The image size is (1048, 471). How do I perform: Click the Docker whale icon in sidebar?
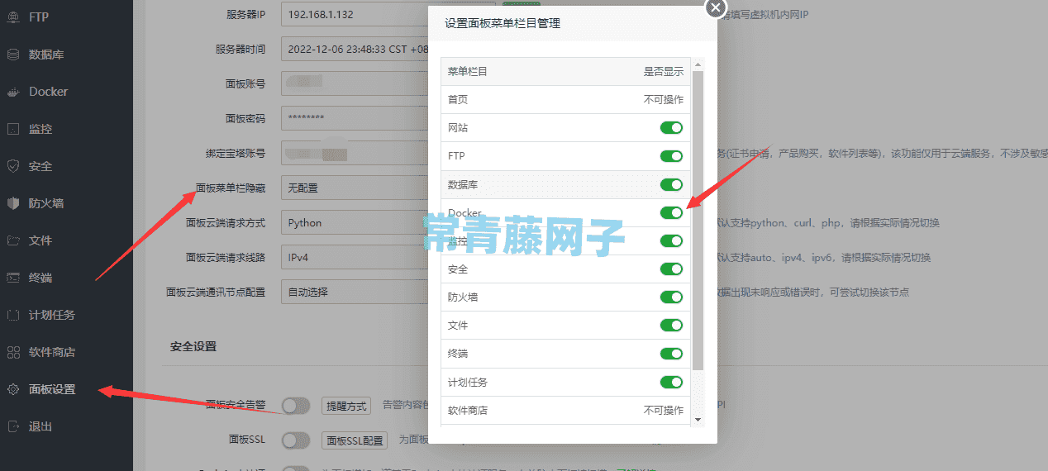tap(13, 92)
